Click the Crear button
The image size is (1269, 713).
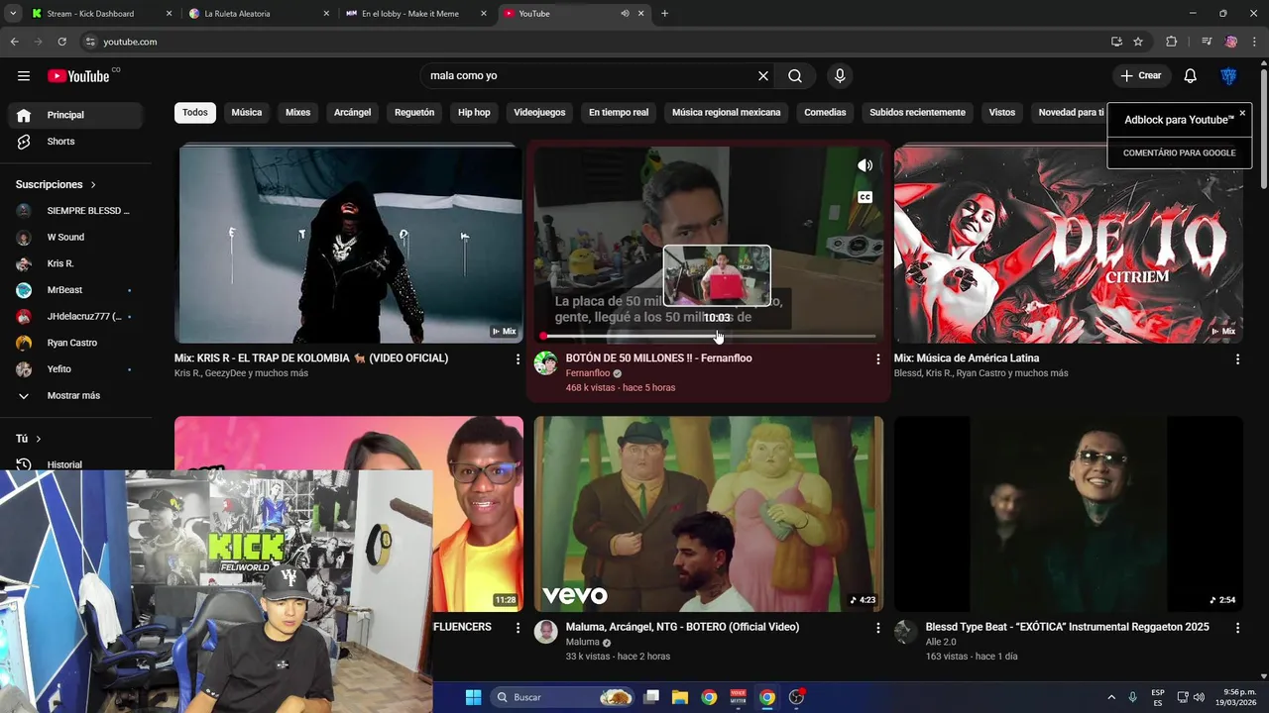[1141, 76]
